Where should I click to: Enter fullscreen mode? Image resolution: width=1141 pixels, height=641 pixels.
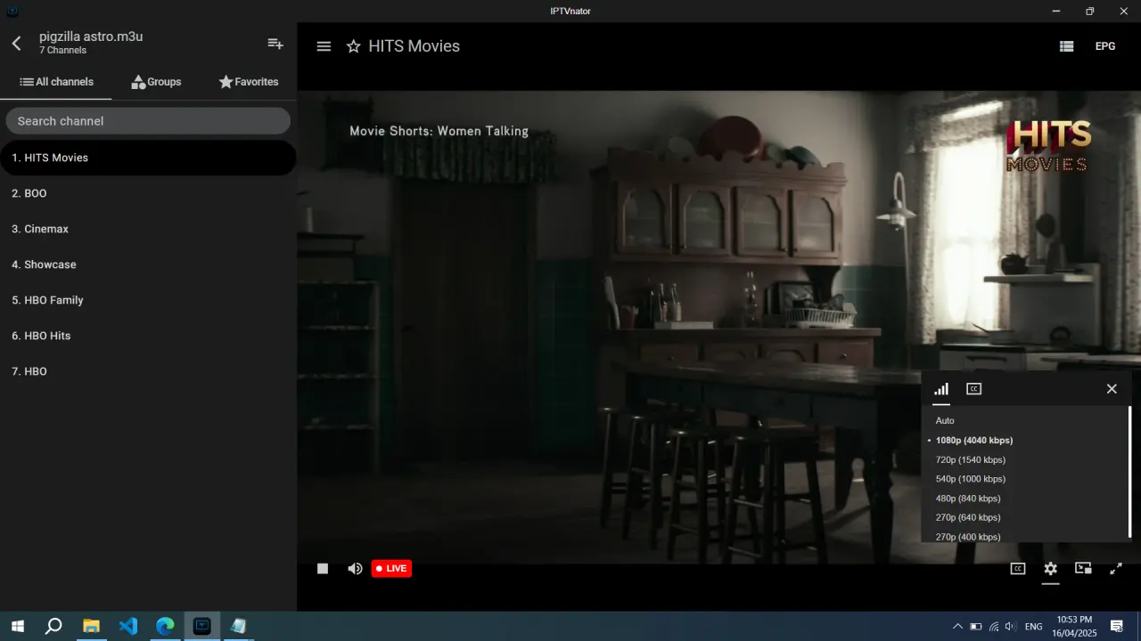coord(1115,568)
